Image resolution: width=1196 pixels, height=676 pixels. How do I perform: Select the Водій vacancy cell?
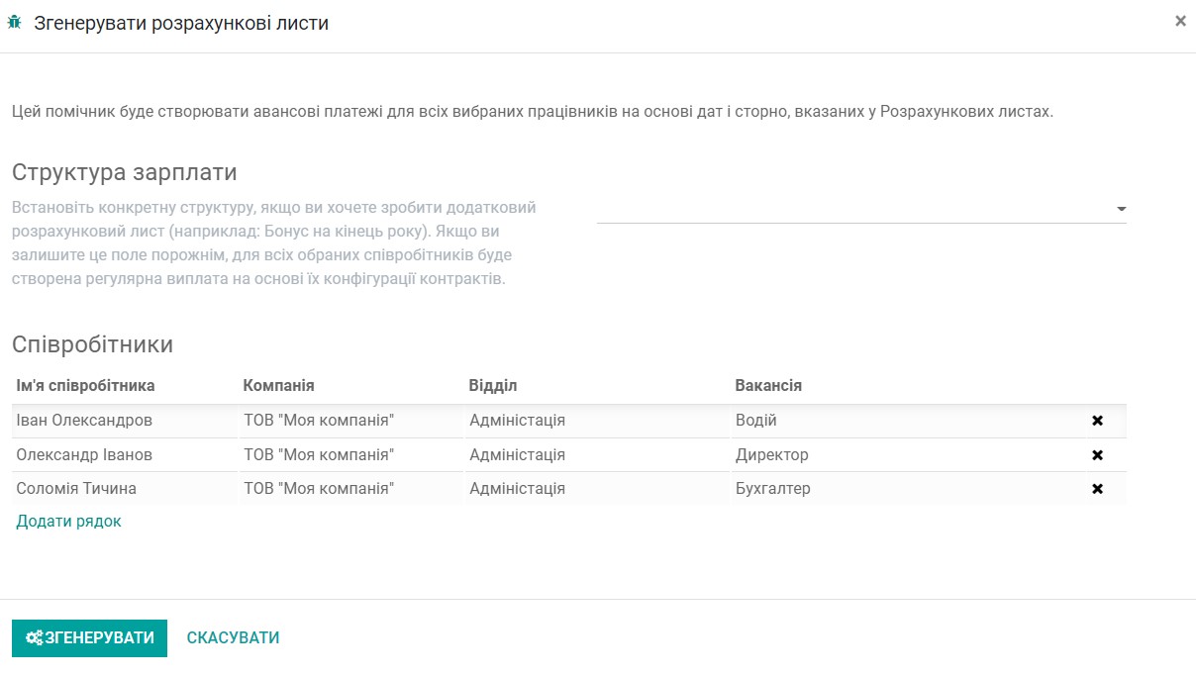coord(754,420)
